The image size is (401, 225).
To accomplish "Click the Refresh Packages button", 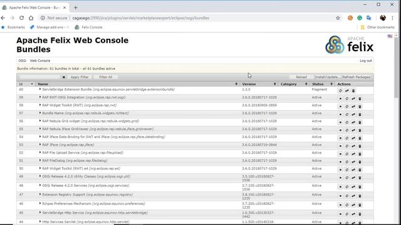I will (x=357, y=77).
